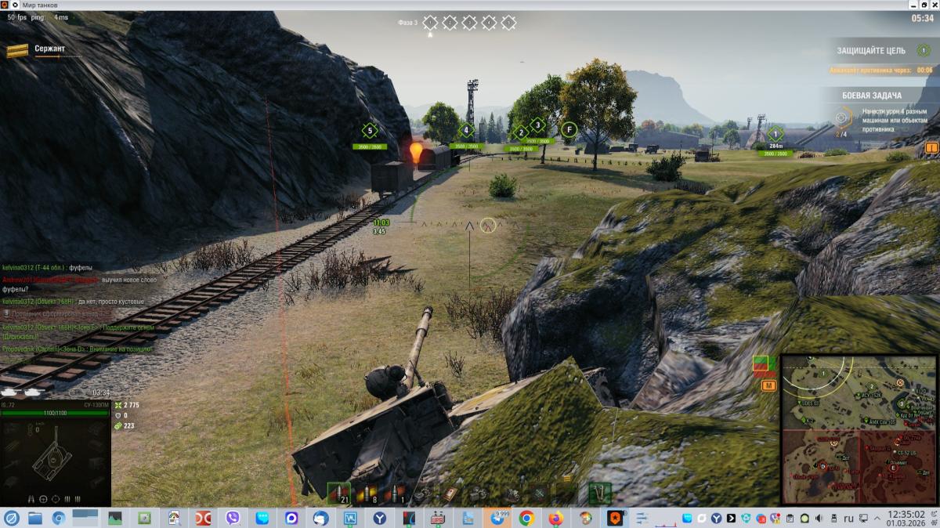Open the taskbar clock showing 12:35:02
The width and height of the screenshot is (940, 528).
pos(907,518)
